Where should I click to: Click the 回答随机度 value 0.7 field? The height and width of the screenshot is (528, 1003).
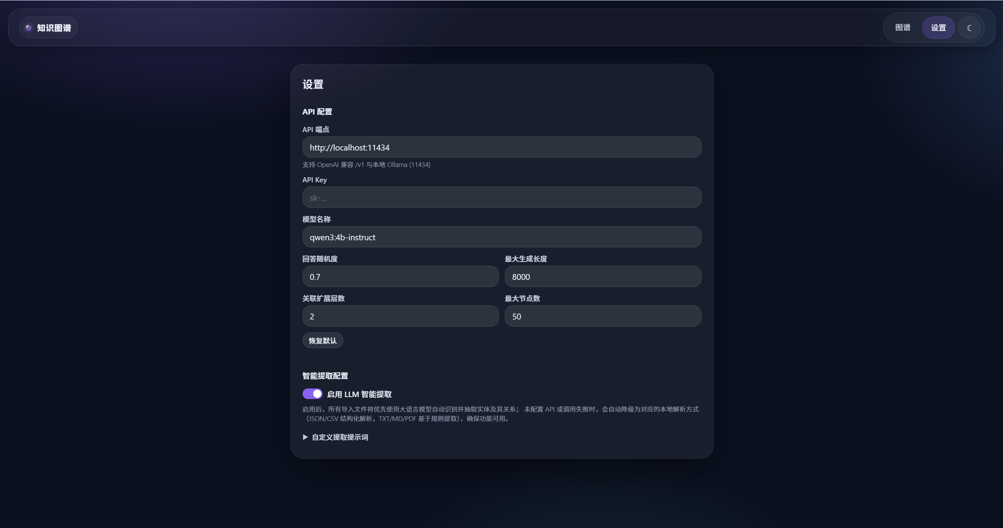point(400,276)
